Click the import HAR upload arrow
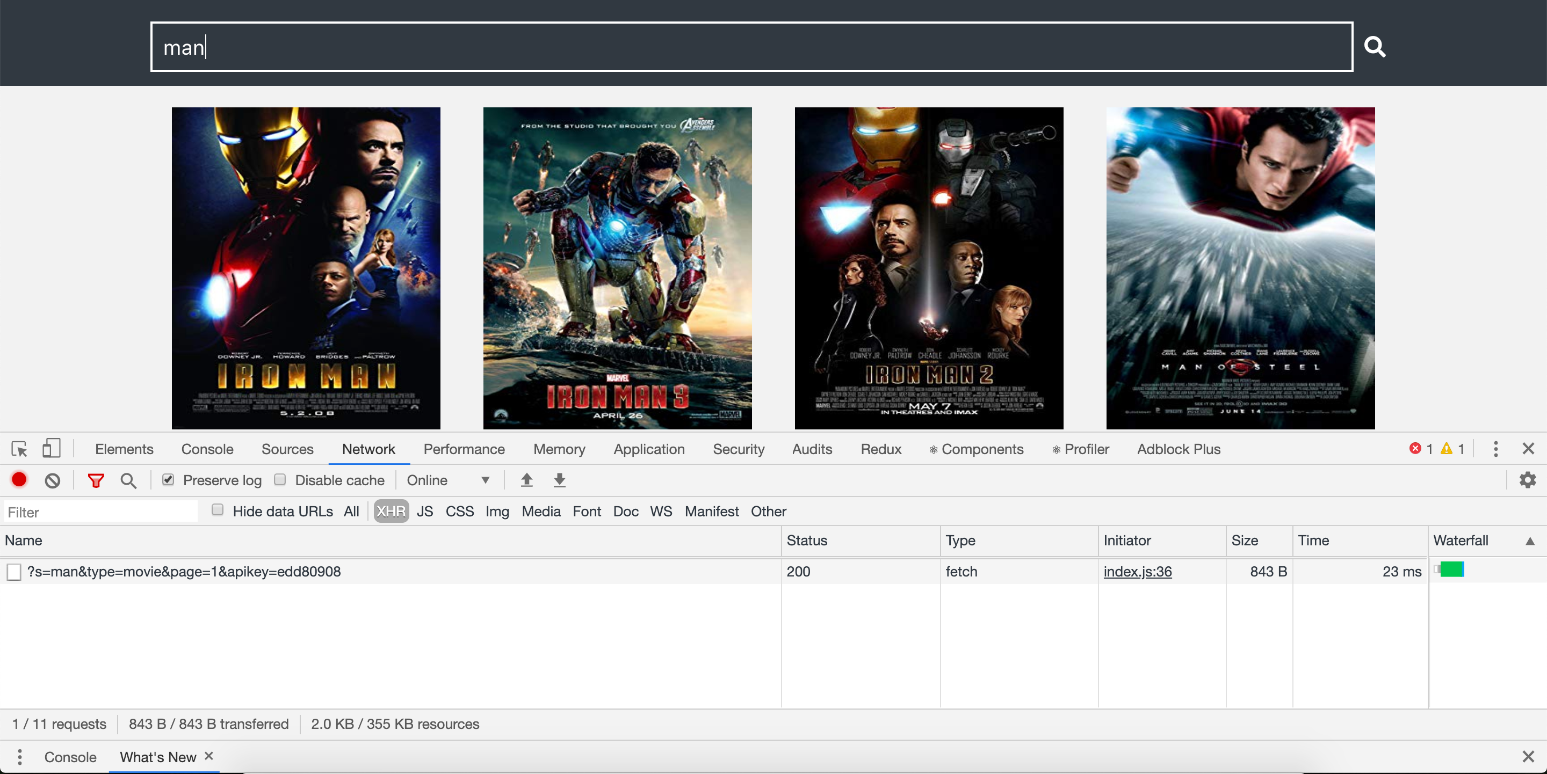The image size is (1547, 774). pyautogui.click(x=526, y=480)
